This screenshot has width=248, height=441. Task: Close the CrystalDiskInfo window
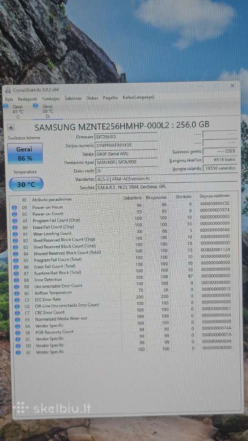(232, 85)
